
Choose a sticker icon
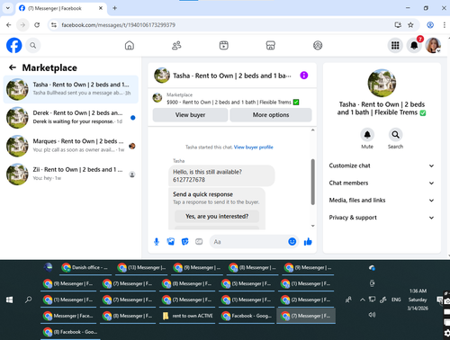tap(184, 242)
